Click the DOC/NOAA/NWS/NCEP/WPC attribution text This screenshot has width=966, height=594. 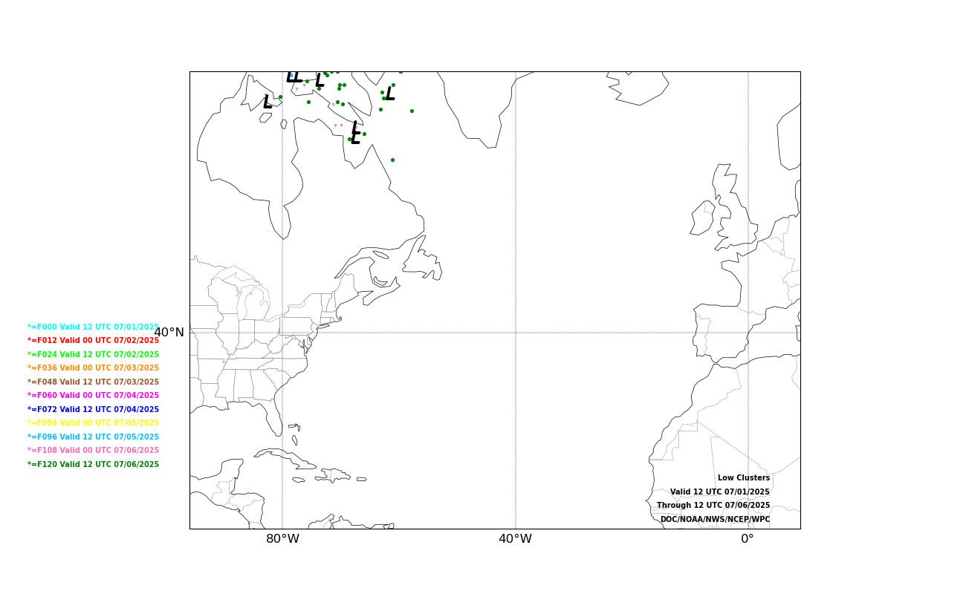pyautogui.click(x=716, y=520)
